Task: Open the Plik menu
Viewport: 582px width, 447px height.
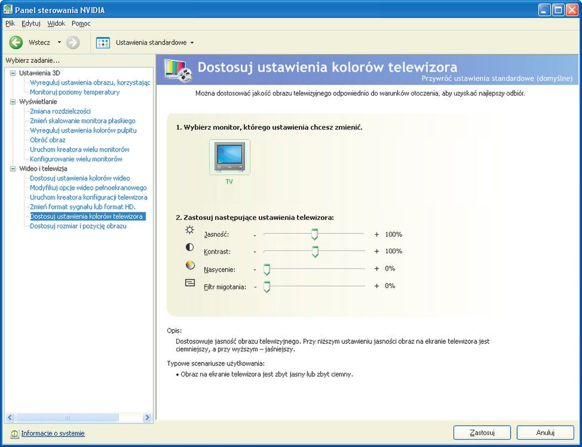Action: (10, 23)
